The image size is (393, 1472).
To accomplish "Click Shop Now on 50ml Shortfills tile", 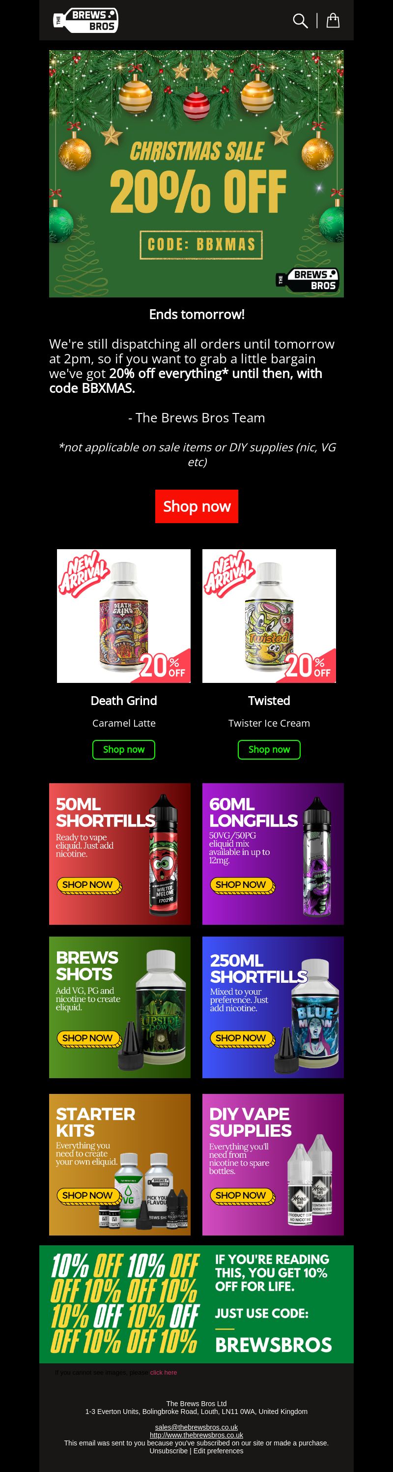I will 88,885.
